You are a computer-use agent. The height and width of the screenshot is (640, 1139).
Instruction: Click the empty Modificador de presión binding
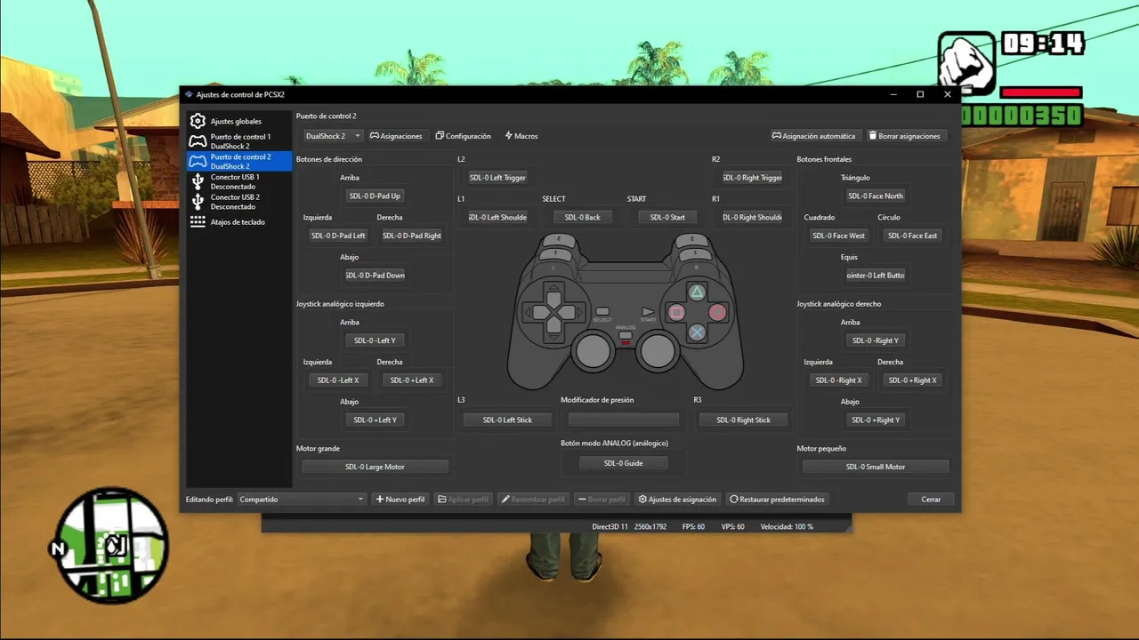(623, 420)
